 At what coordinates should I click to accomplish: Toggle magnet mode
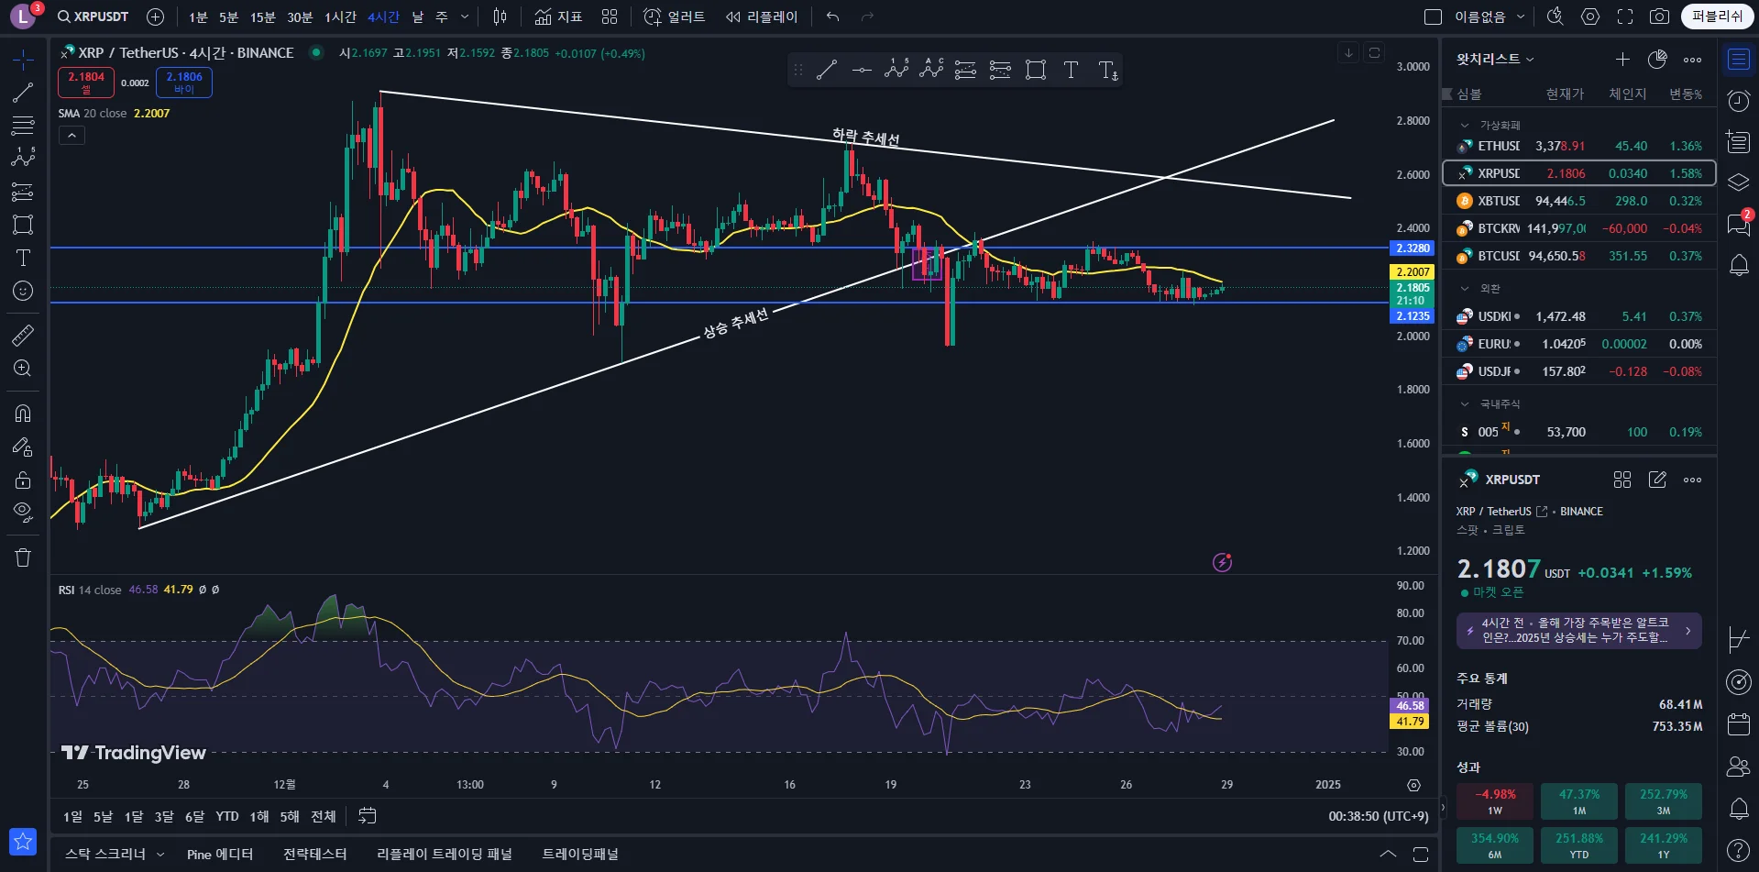point(23,414)
